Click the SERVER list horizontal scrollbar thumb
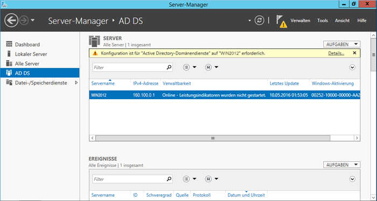 213,138
